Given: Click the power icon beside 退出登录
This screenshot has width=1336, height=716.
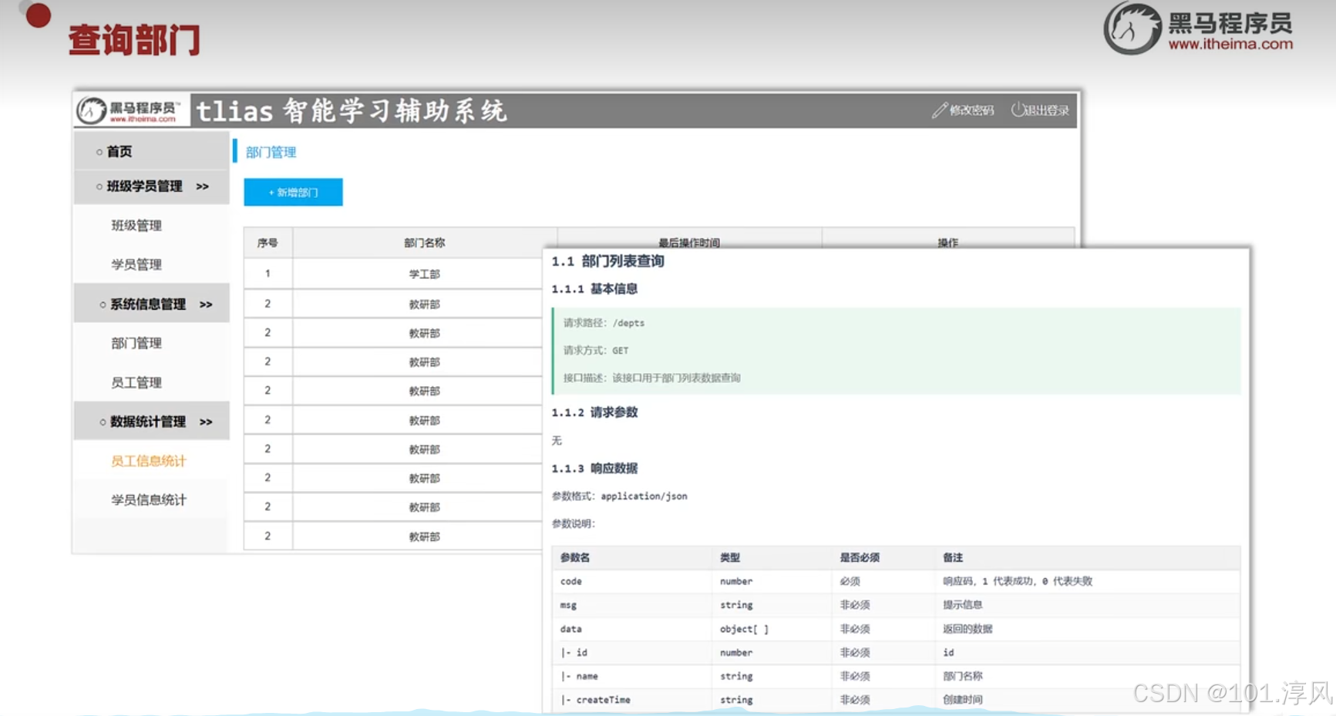Looking at the screenshot, I should [x=1018, y=109].
